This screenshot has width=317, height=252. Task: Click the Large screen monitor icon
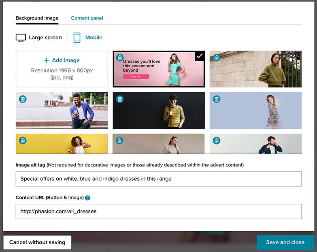(21, 38)
